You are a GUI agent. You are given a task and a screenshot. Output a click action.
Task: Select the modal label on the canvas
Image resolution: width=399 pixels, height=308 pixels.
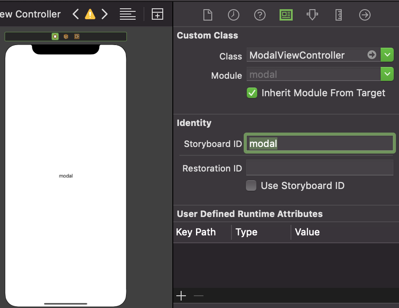[x=66, y=176]
